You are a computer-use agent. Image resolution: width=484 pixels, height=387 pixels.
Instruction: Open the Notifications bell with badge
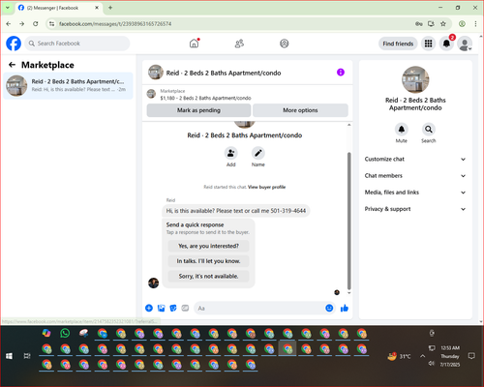click(446, 44)
